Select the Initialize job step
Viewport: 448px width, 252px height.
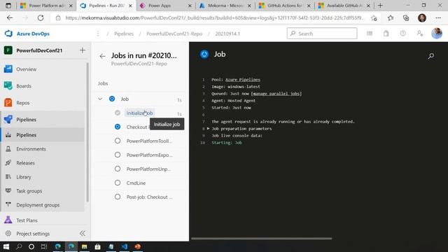click(x=139, y=113)
